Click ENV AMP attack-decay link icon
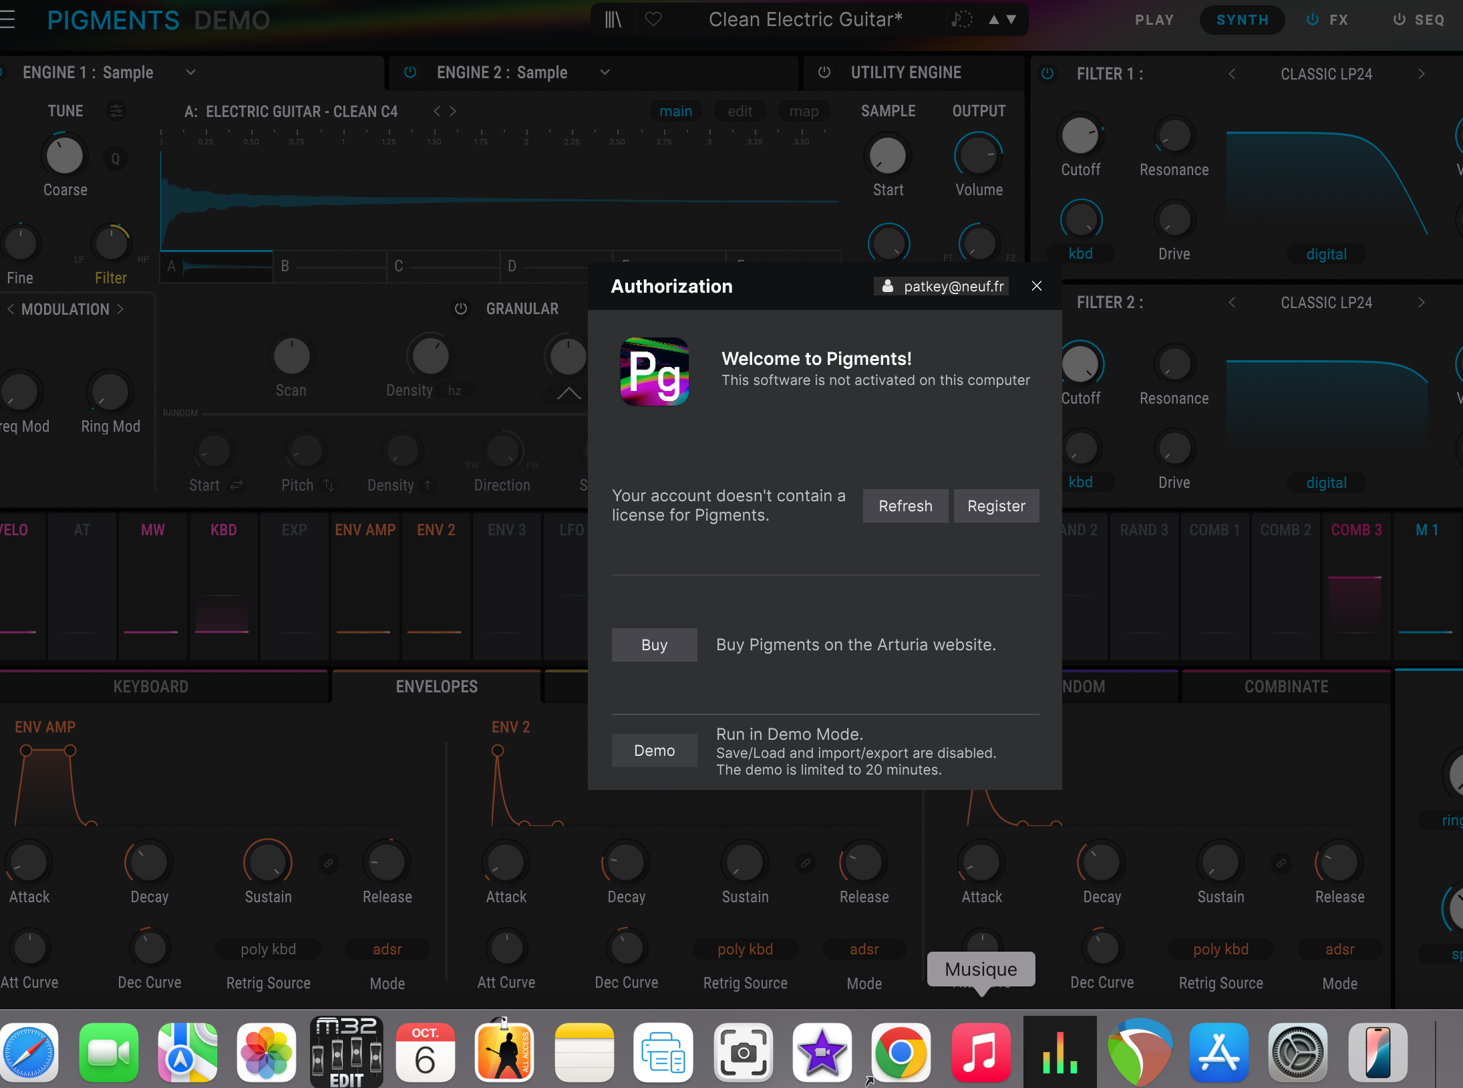This screenshot has height=1088, width=1463. (x=329, y=863)
